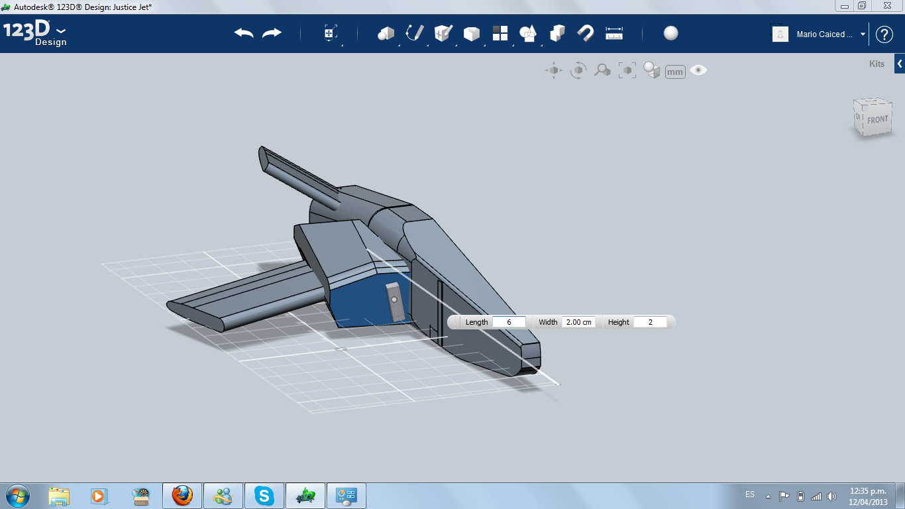Undo the last action
The image size is (905, 509).
(x=244, y=33)
